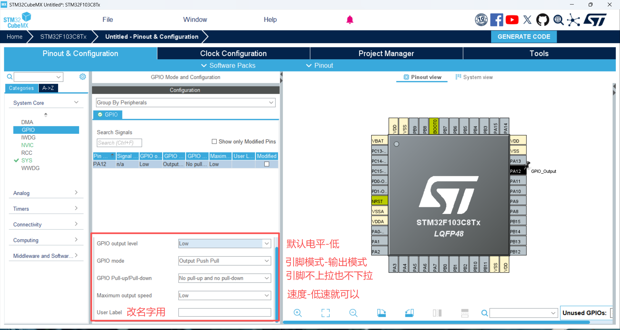Image resolution: width=620 pixels, height=330 pixels.
Task: Click the BOOT0 pin on the chip
Action: (x=434, y=126)
